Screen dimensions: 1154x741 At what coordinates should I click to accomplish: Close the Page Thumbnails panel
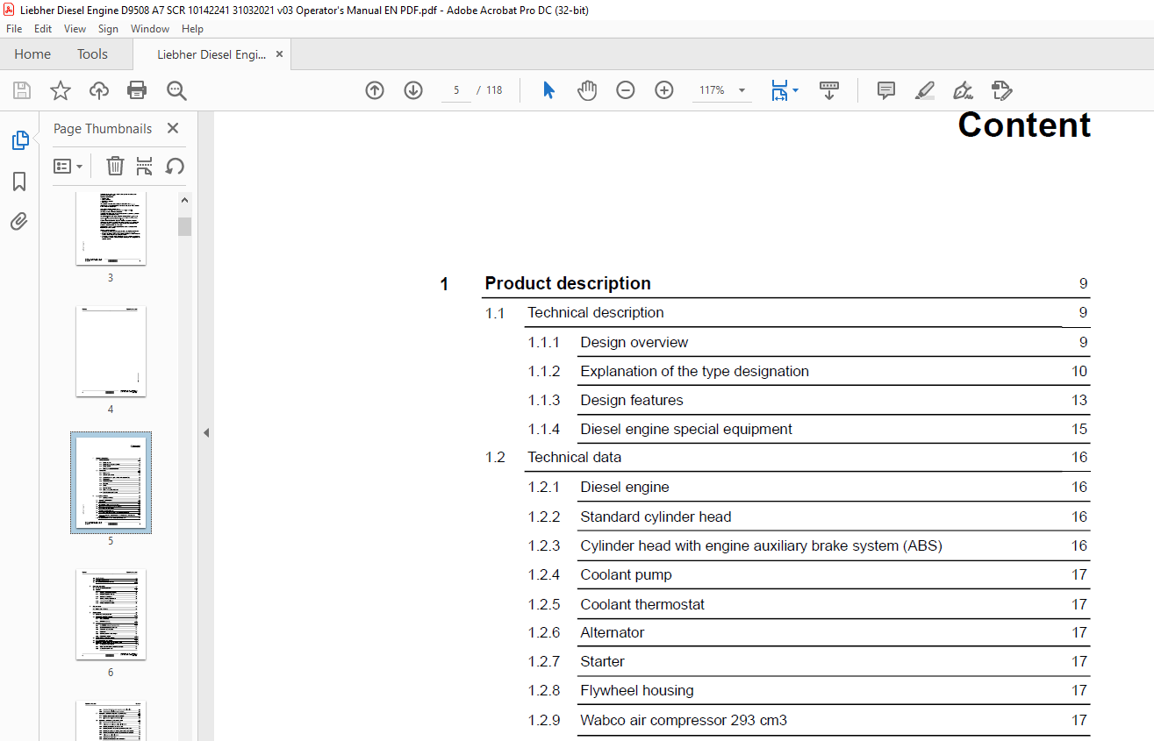point(173,129)
